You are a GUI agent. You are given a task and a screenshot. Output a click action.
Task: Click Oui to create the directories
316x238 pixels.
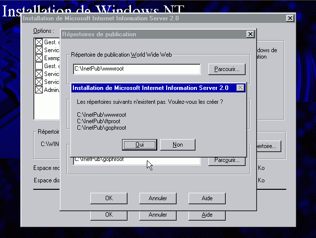(x=140, y=145)
